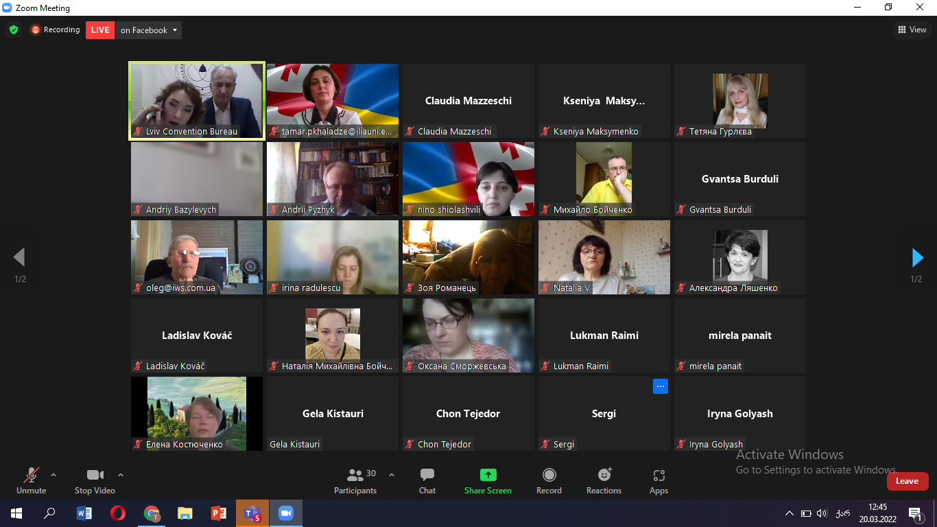Select Оксана Сморжевська video tile

(468, 336)
